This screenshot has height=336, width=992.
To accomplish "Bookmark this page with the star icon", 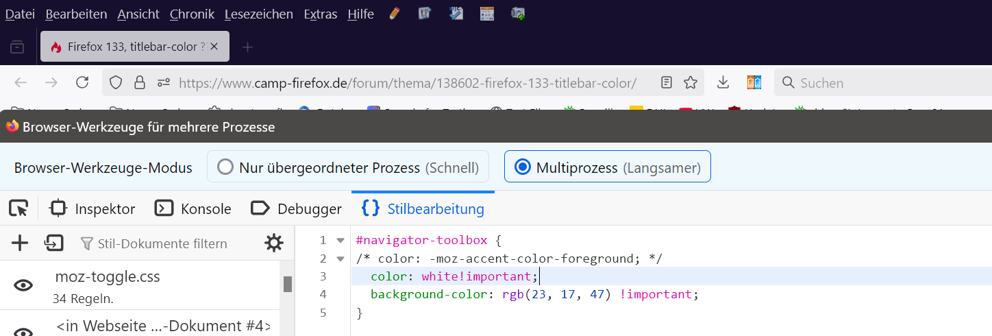I will 691,83.
